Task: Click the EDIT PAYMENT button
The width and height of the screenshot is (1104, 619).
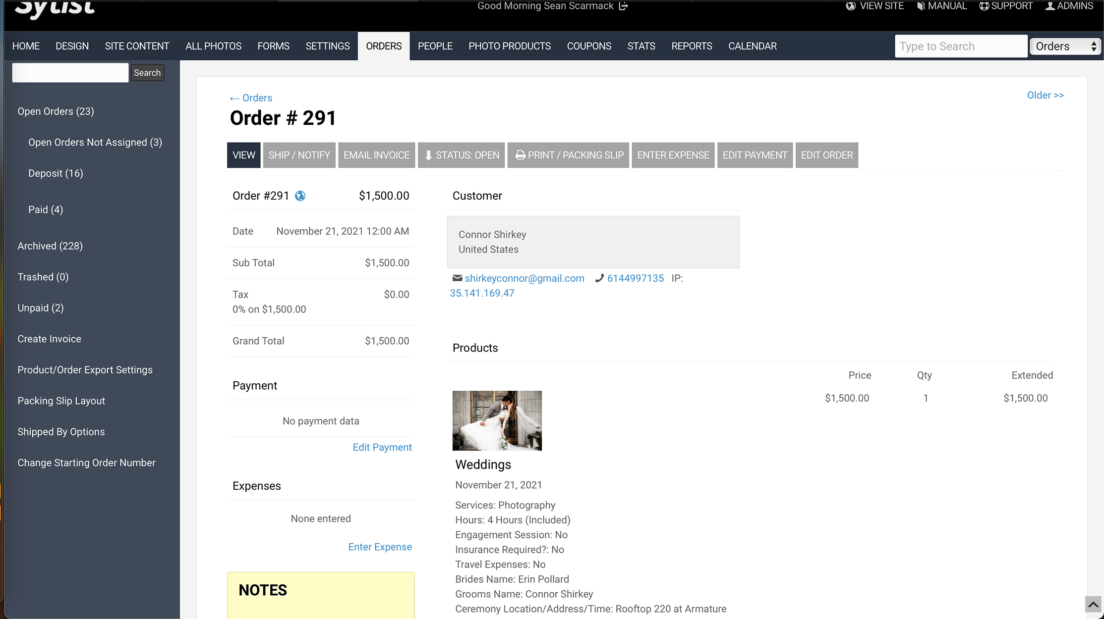Action: pos(755,155)
